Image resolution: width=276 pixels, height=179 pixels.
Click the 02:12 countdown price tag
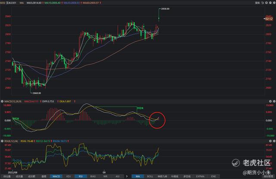[269, 19]
